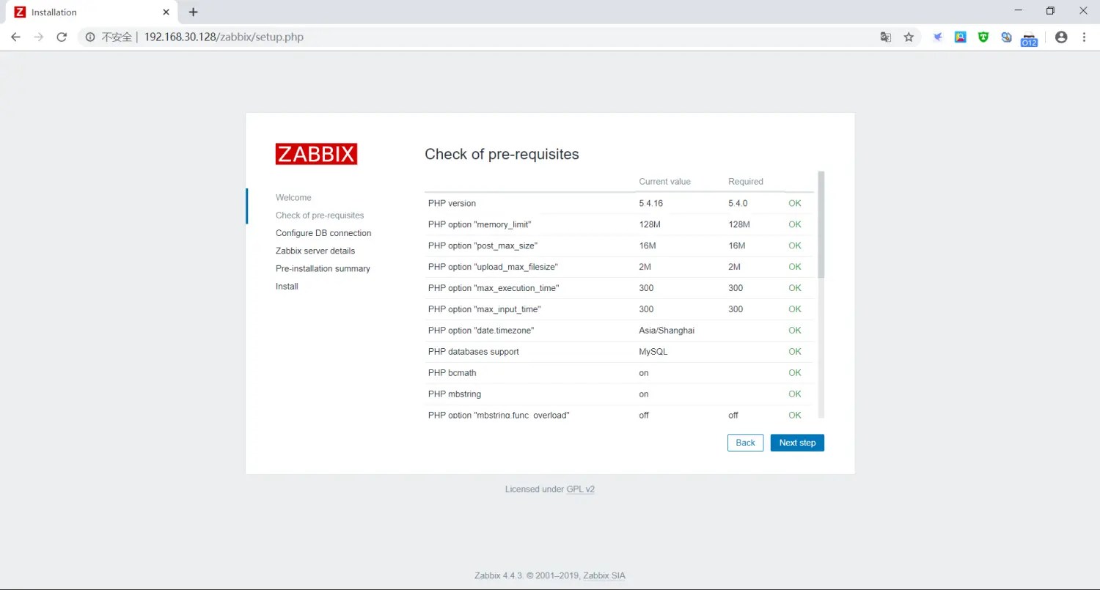Click PHP option "max_execution_time" row label
Screen dimensions: 1100x590
pos(494,288)
